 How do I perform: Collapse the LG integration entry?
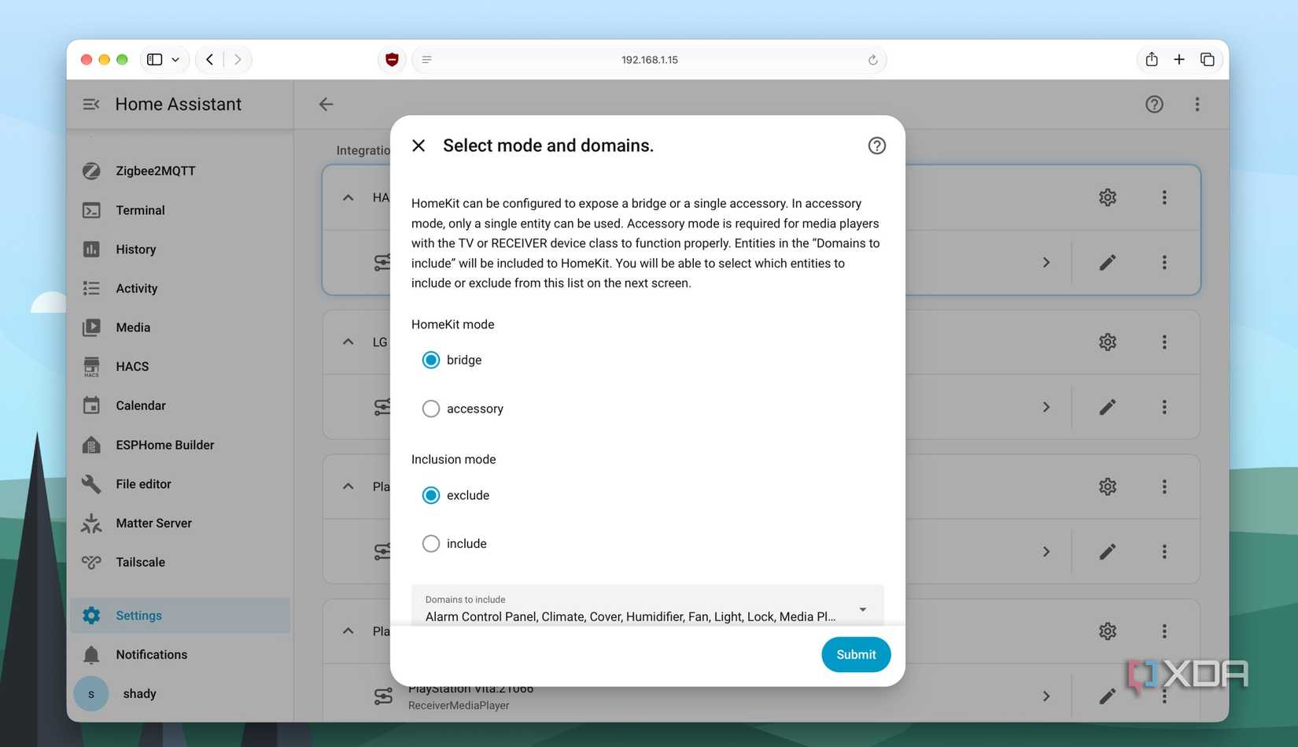click(x=348, y=342)
